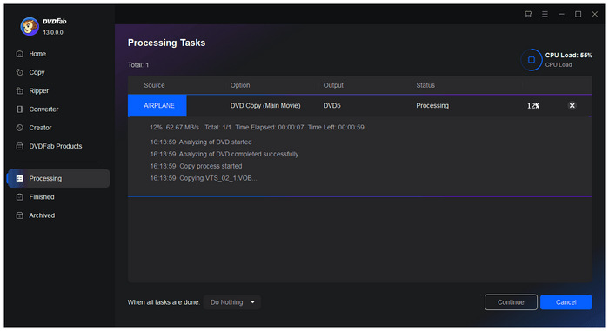Click the DVD5 output cell
The image size is (609, 331).
(x=331, y=105)
